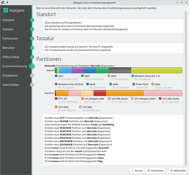Click the sda8 blue legend swatch
Image resolution: width=189 pixels, height=175 pixels.
tap(88, 84)
